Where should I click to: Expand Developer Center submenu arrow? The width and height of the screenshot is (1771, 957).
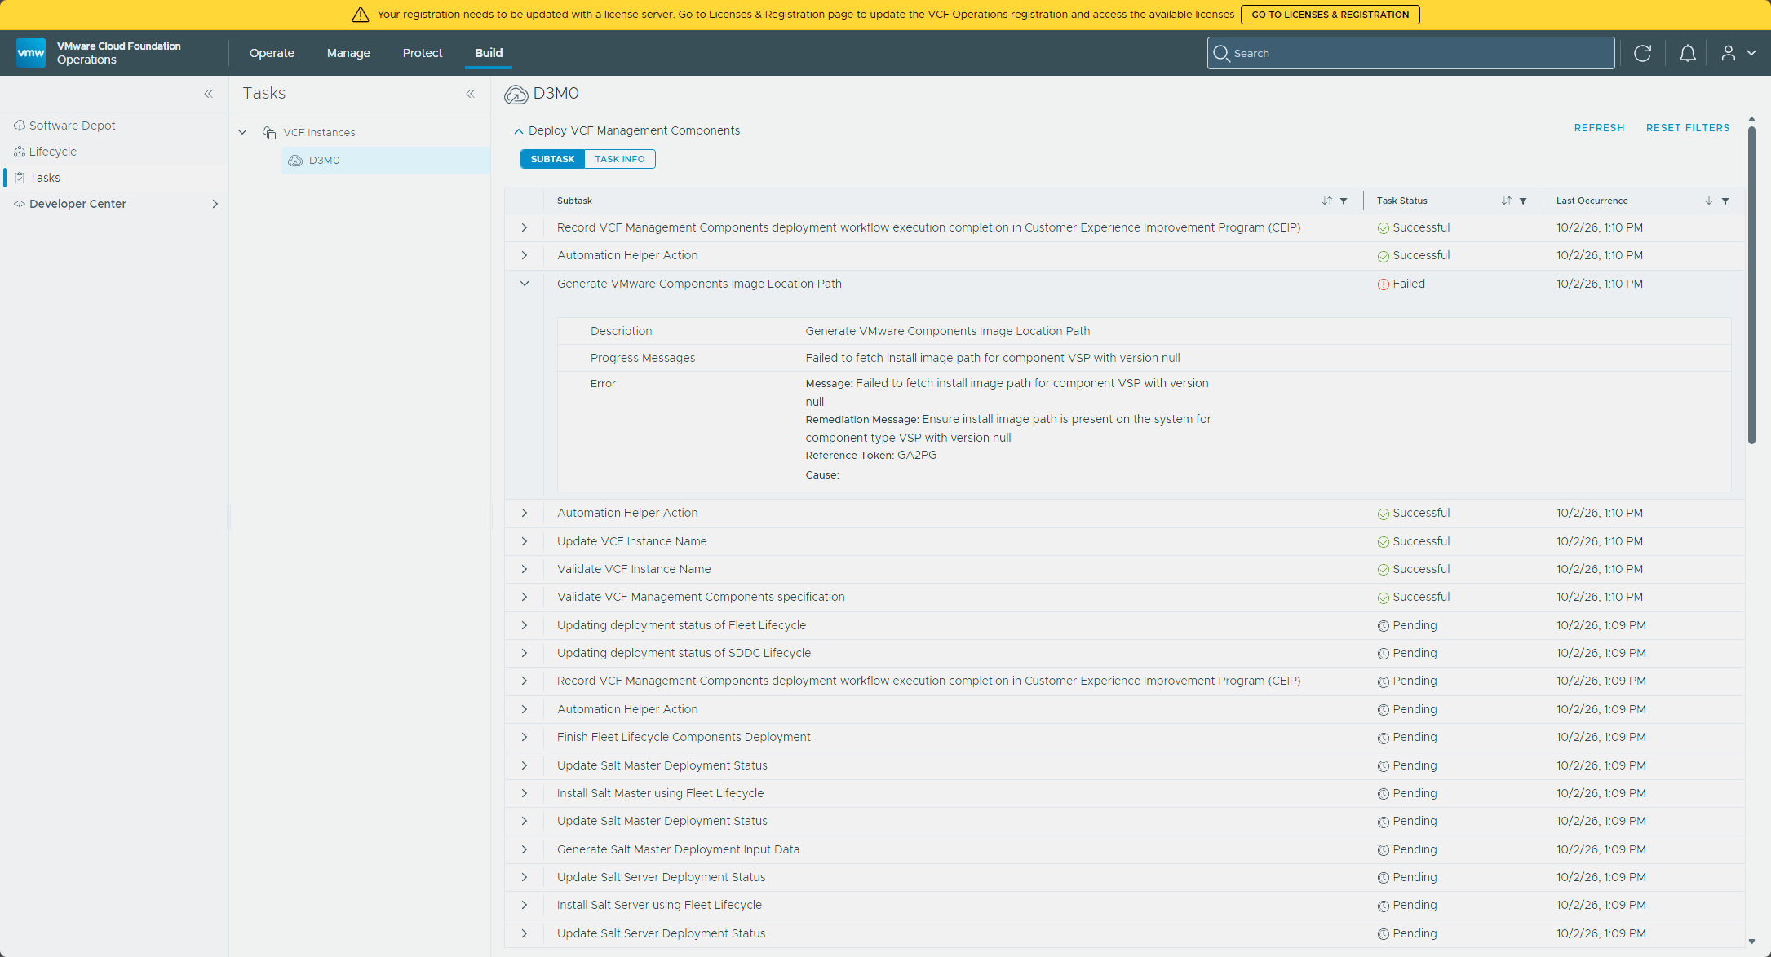215,204
